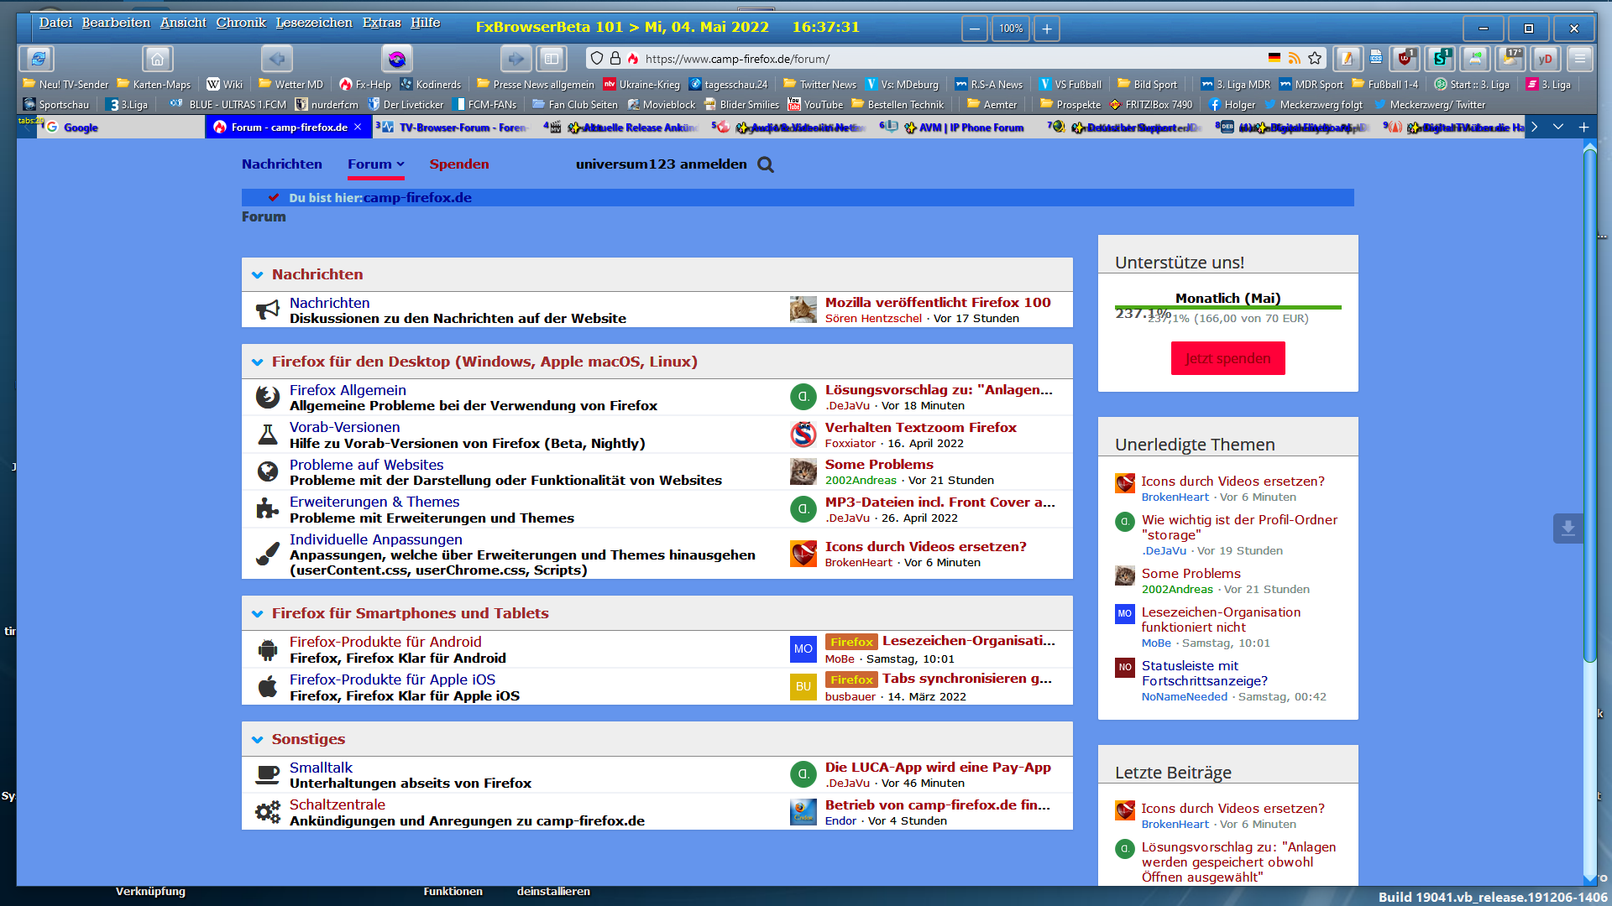Click the sidebar toggle toolbar icon
Screen dimensions: 1612x906
(552, 59)
